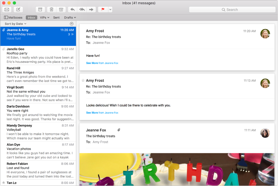Reply All to the selected message
Viewport: 278px width, 186px height.
[82, 10]
